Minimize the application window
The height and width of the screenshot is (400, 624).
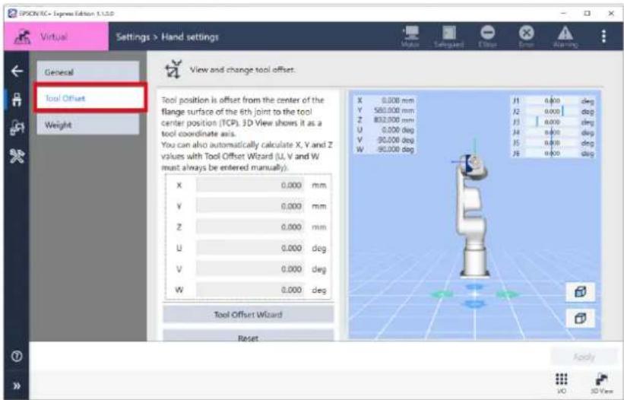(x=563, y=13)
